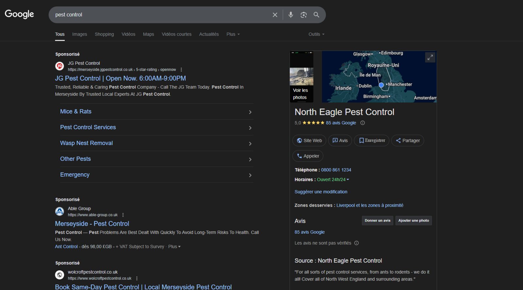View photos thumbnail Voir les photos
523x290 pixels.
[x=301, y=77]
